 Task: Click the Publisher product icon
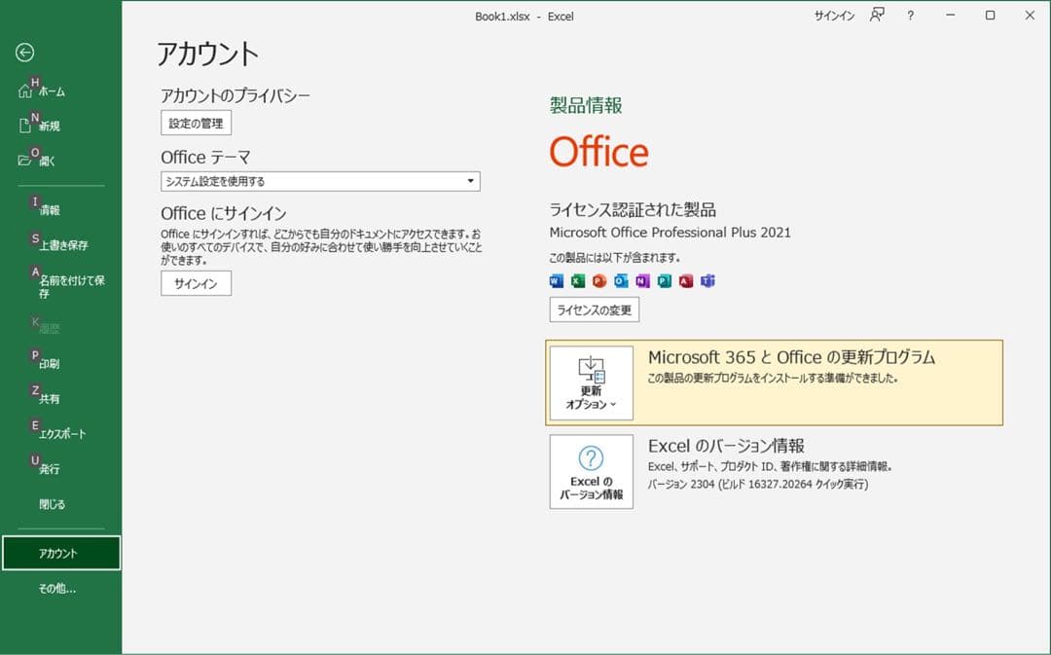click(667, 280)
